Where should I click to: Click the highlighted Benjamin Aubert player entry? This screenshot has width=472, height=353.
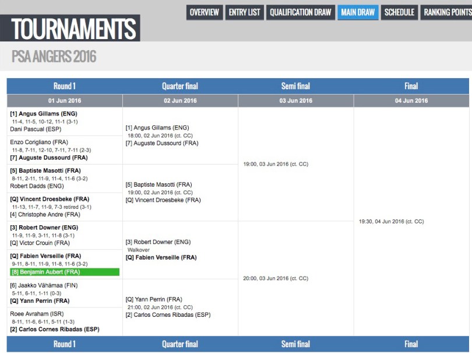pos(64,272)
